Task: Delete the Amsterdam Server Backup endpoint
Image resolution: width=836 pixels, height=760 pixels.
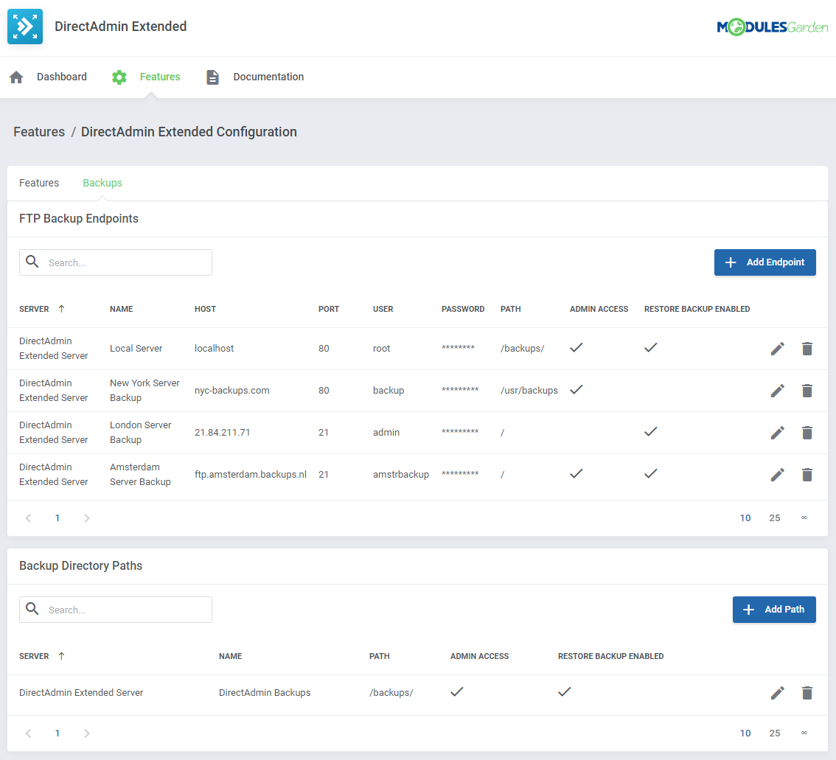Action: pos(807,474)
